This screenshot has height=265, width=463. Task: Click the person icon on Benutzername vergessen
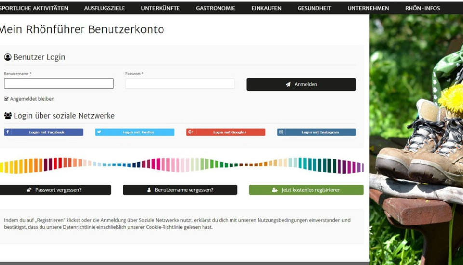[x=149, y=190]
